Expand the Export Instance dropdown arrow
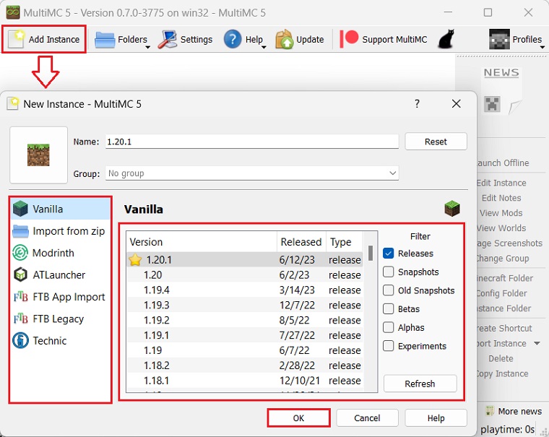 tap(537, 344)
